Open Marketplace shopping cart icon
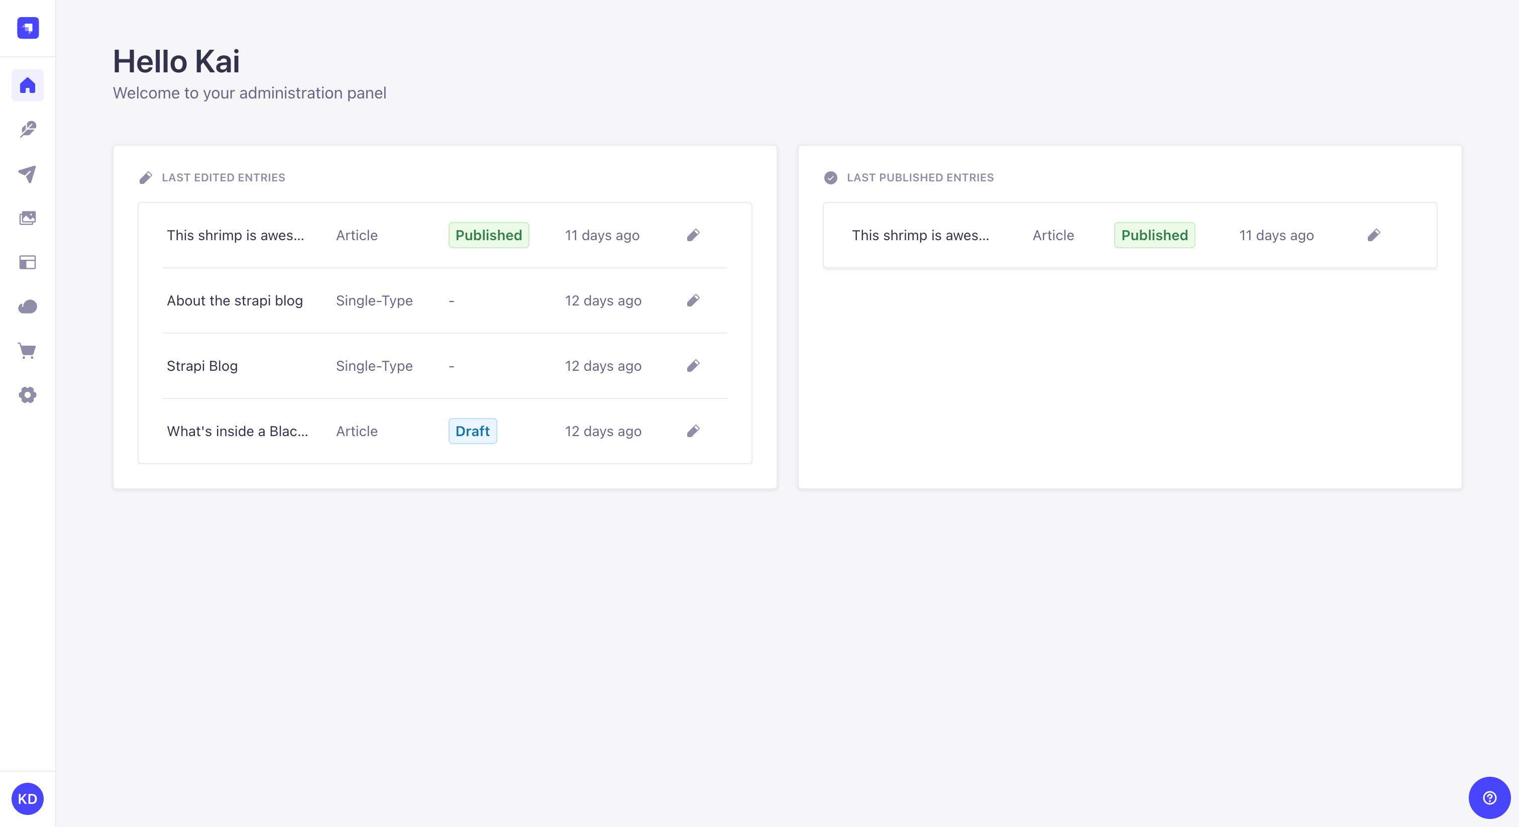This screenshot has height=827, width=1519. pyautogui.click(x=28, y=351)
